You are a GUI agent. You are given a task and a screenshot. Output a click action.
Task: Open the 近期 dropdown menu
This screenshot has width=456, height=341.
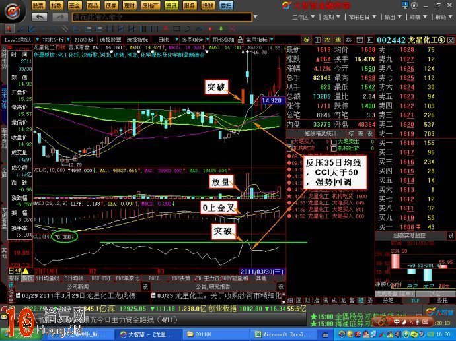click(x=332, y=17)
